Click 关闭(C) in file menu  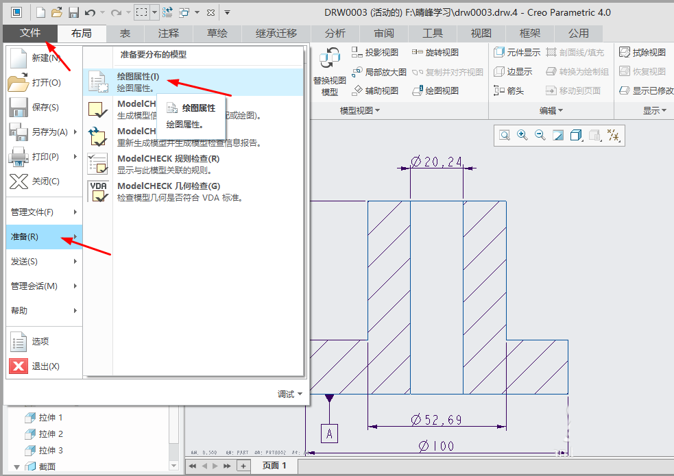43,181
